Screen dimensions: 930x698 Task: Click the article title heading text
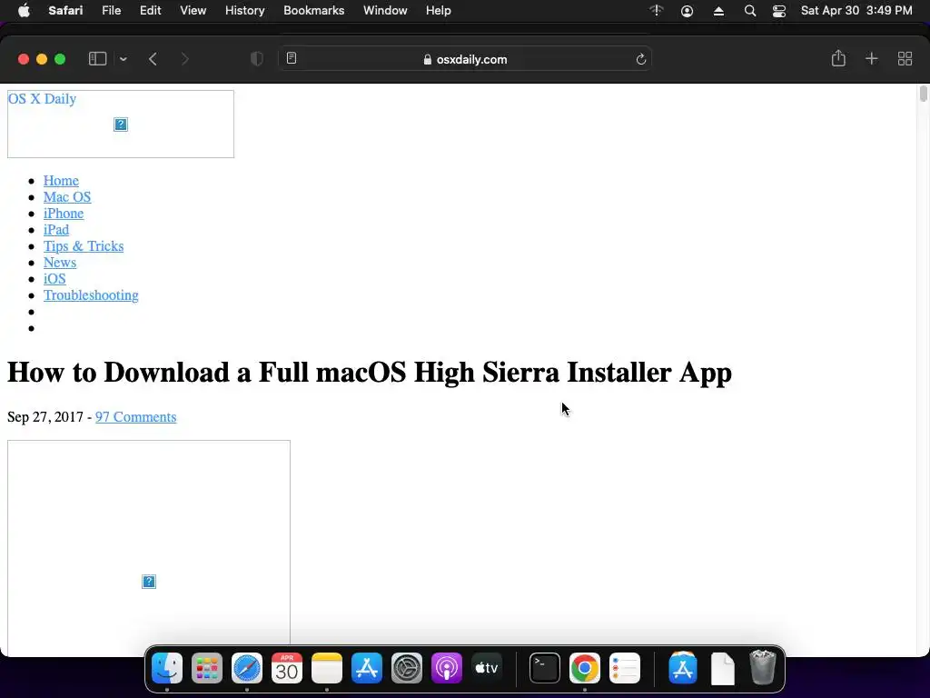(x=370, y=373)
